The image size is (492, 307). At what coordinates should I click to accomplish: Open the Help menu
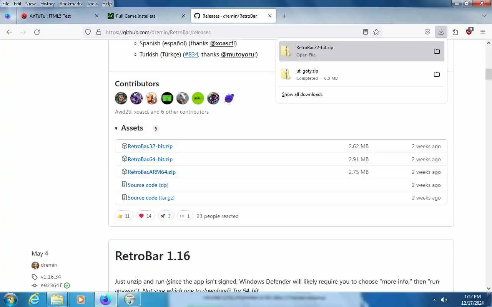[x=107, y=3]
